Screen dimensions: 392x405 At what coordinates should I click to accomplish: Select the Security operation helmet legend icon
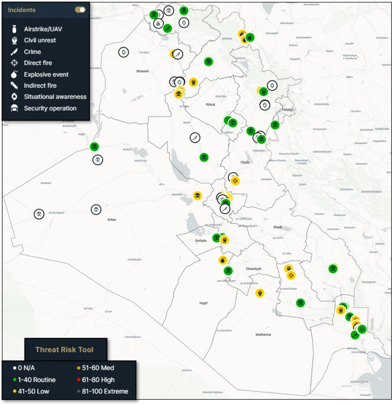pos(14,108)
